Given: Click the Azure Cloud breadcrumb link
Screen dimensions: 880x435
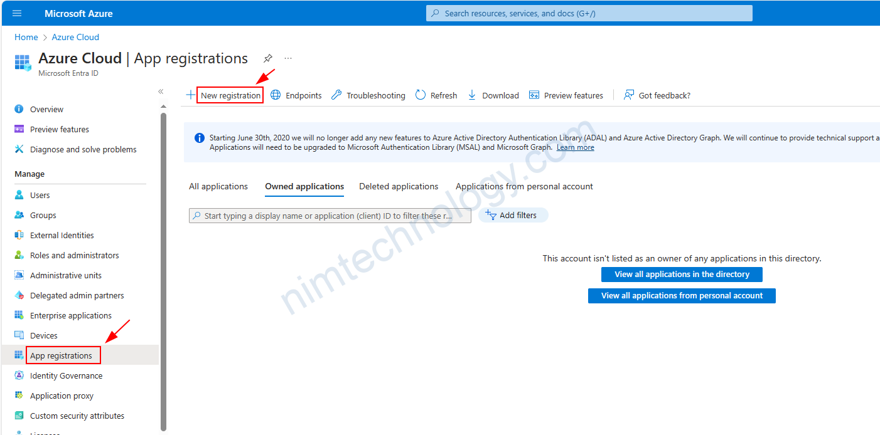Looking at the screenshot, I should pos(75,37).
